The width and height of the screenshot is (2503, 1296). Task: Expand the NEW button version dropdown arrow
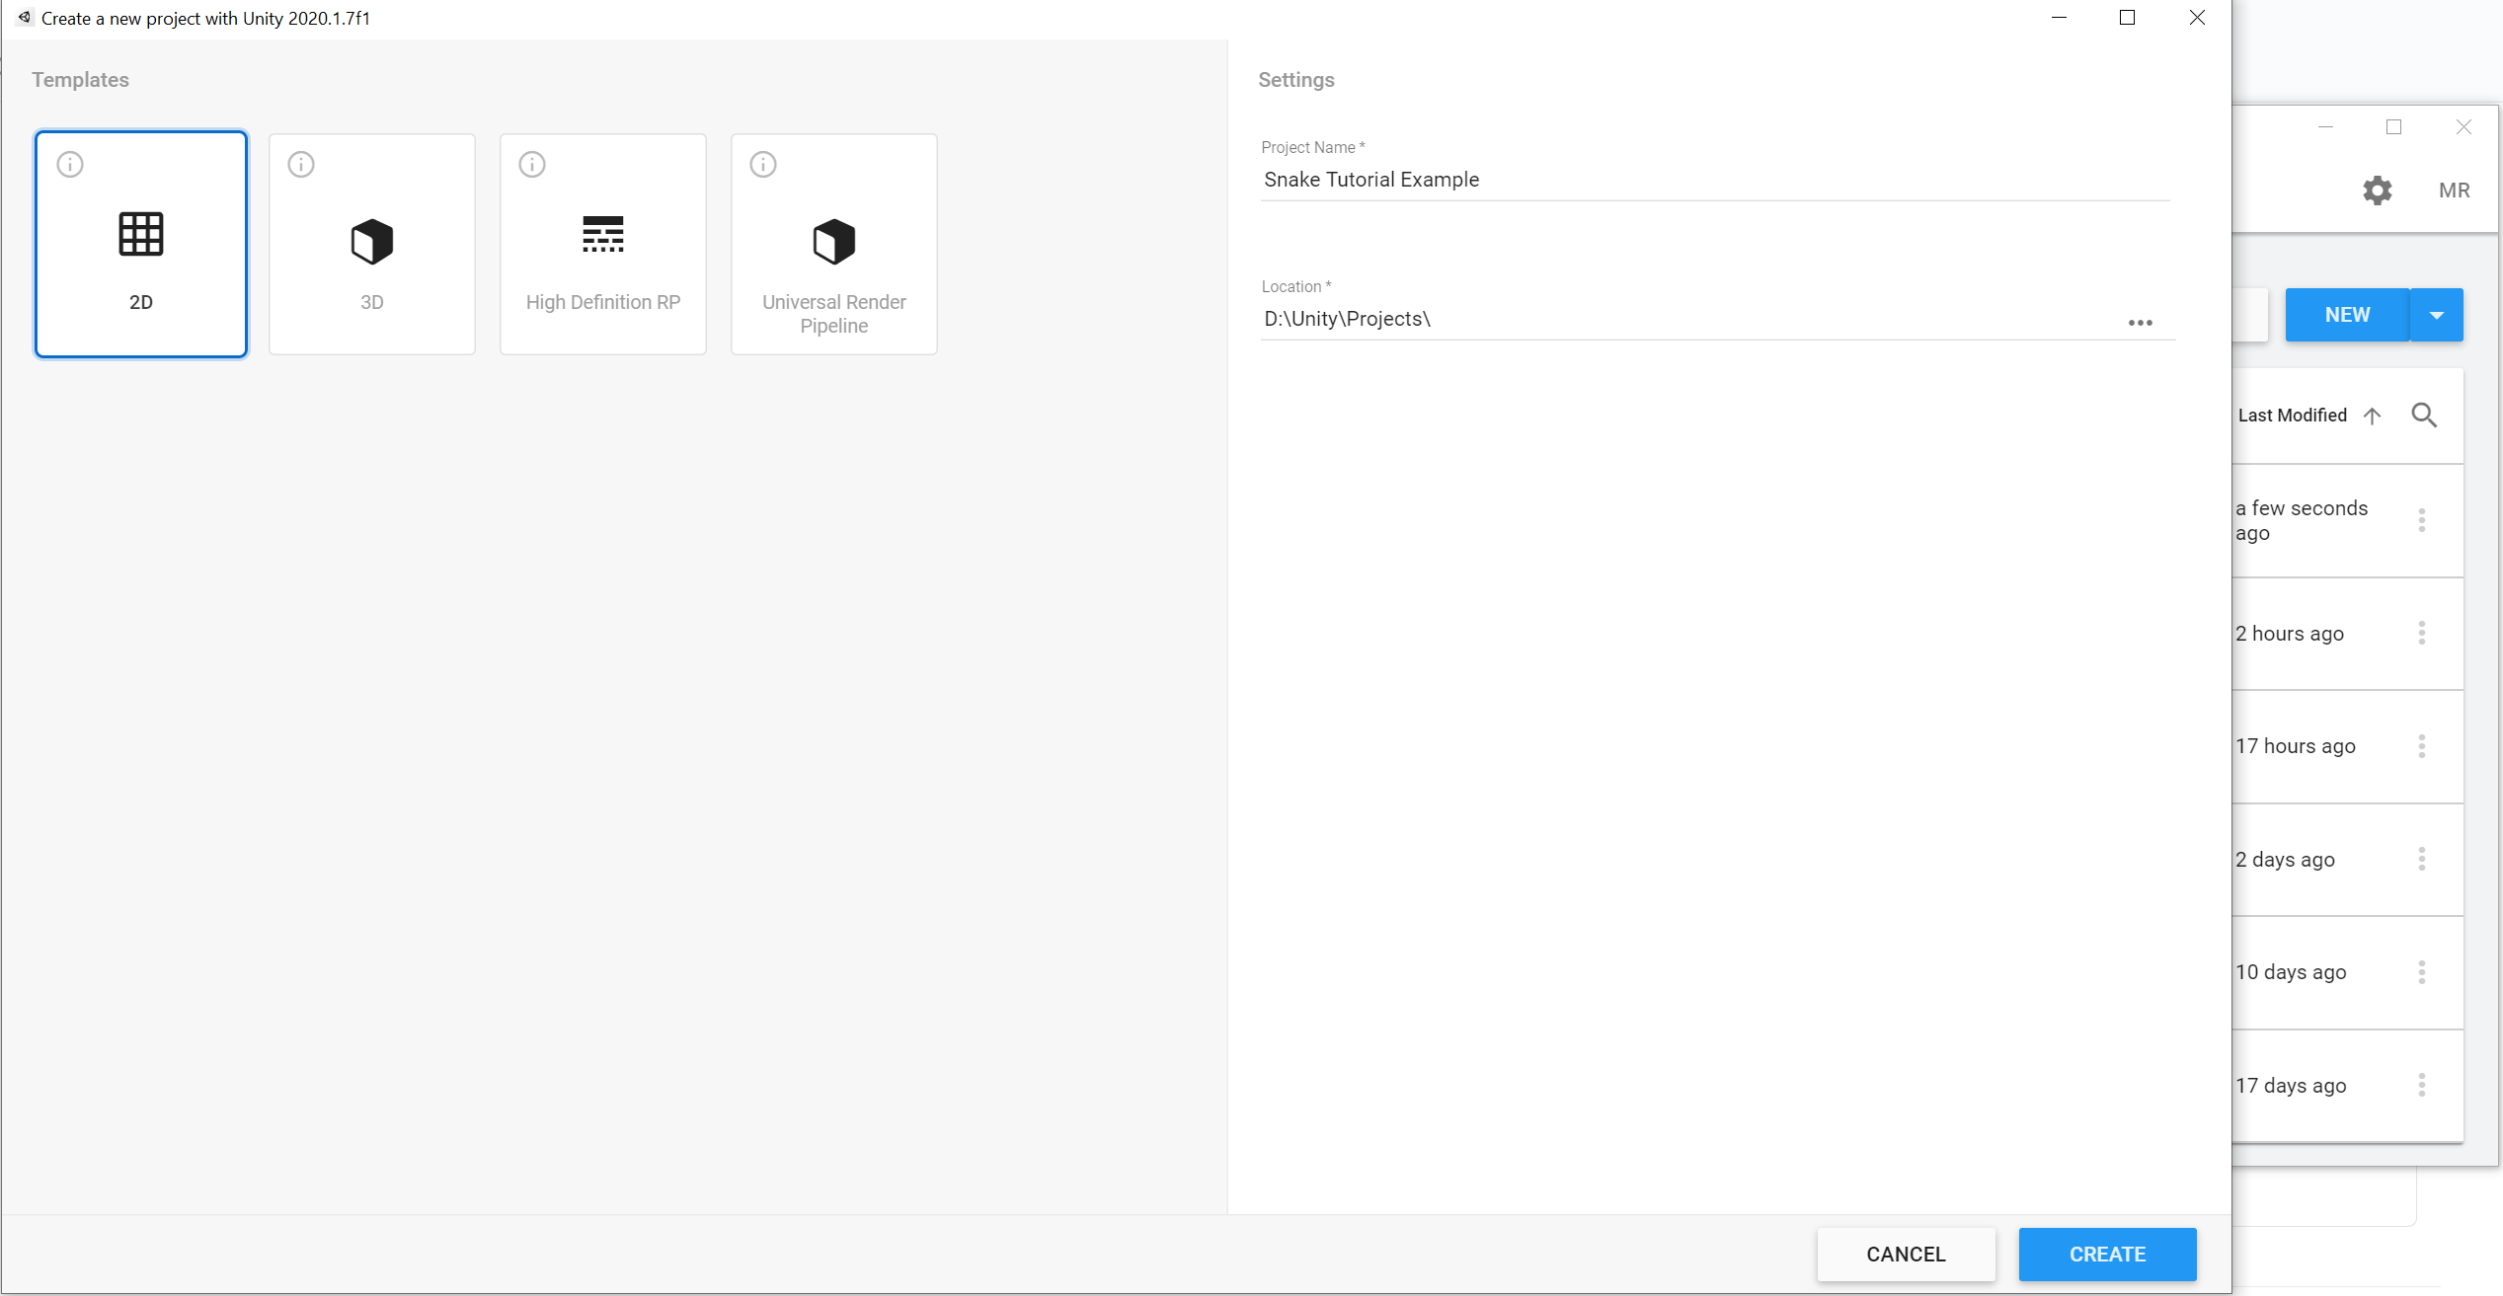tap(2437, 315)
